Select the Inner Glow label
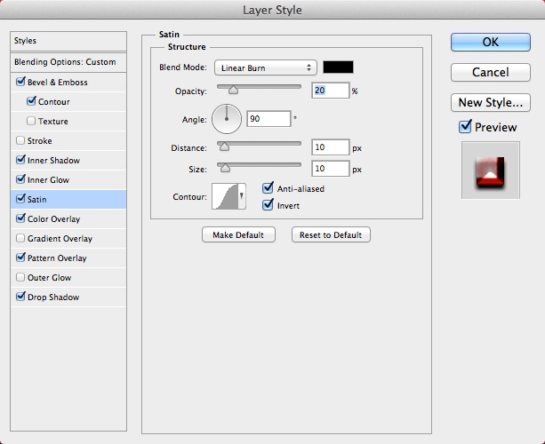 click(48, 180)
